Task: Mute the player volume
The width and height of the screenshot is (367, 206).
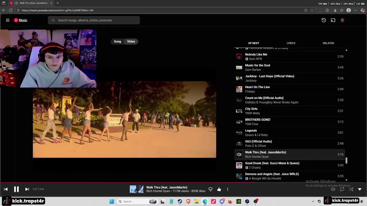Action: tap(333, 189)
